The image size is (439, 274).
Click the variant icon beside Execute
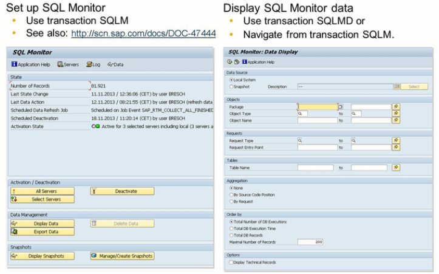point(236,61)
